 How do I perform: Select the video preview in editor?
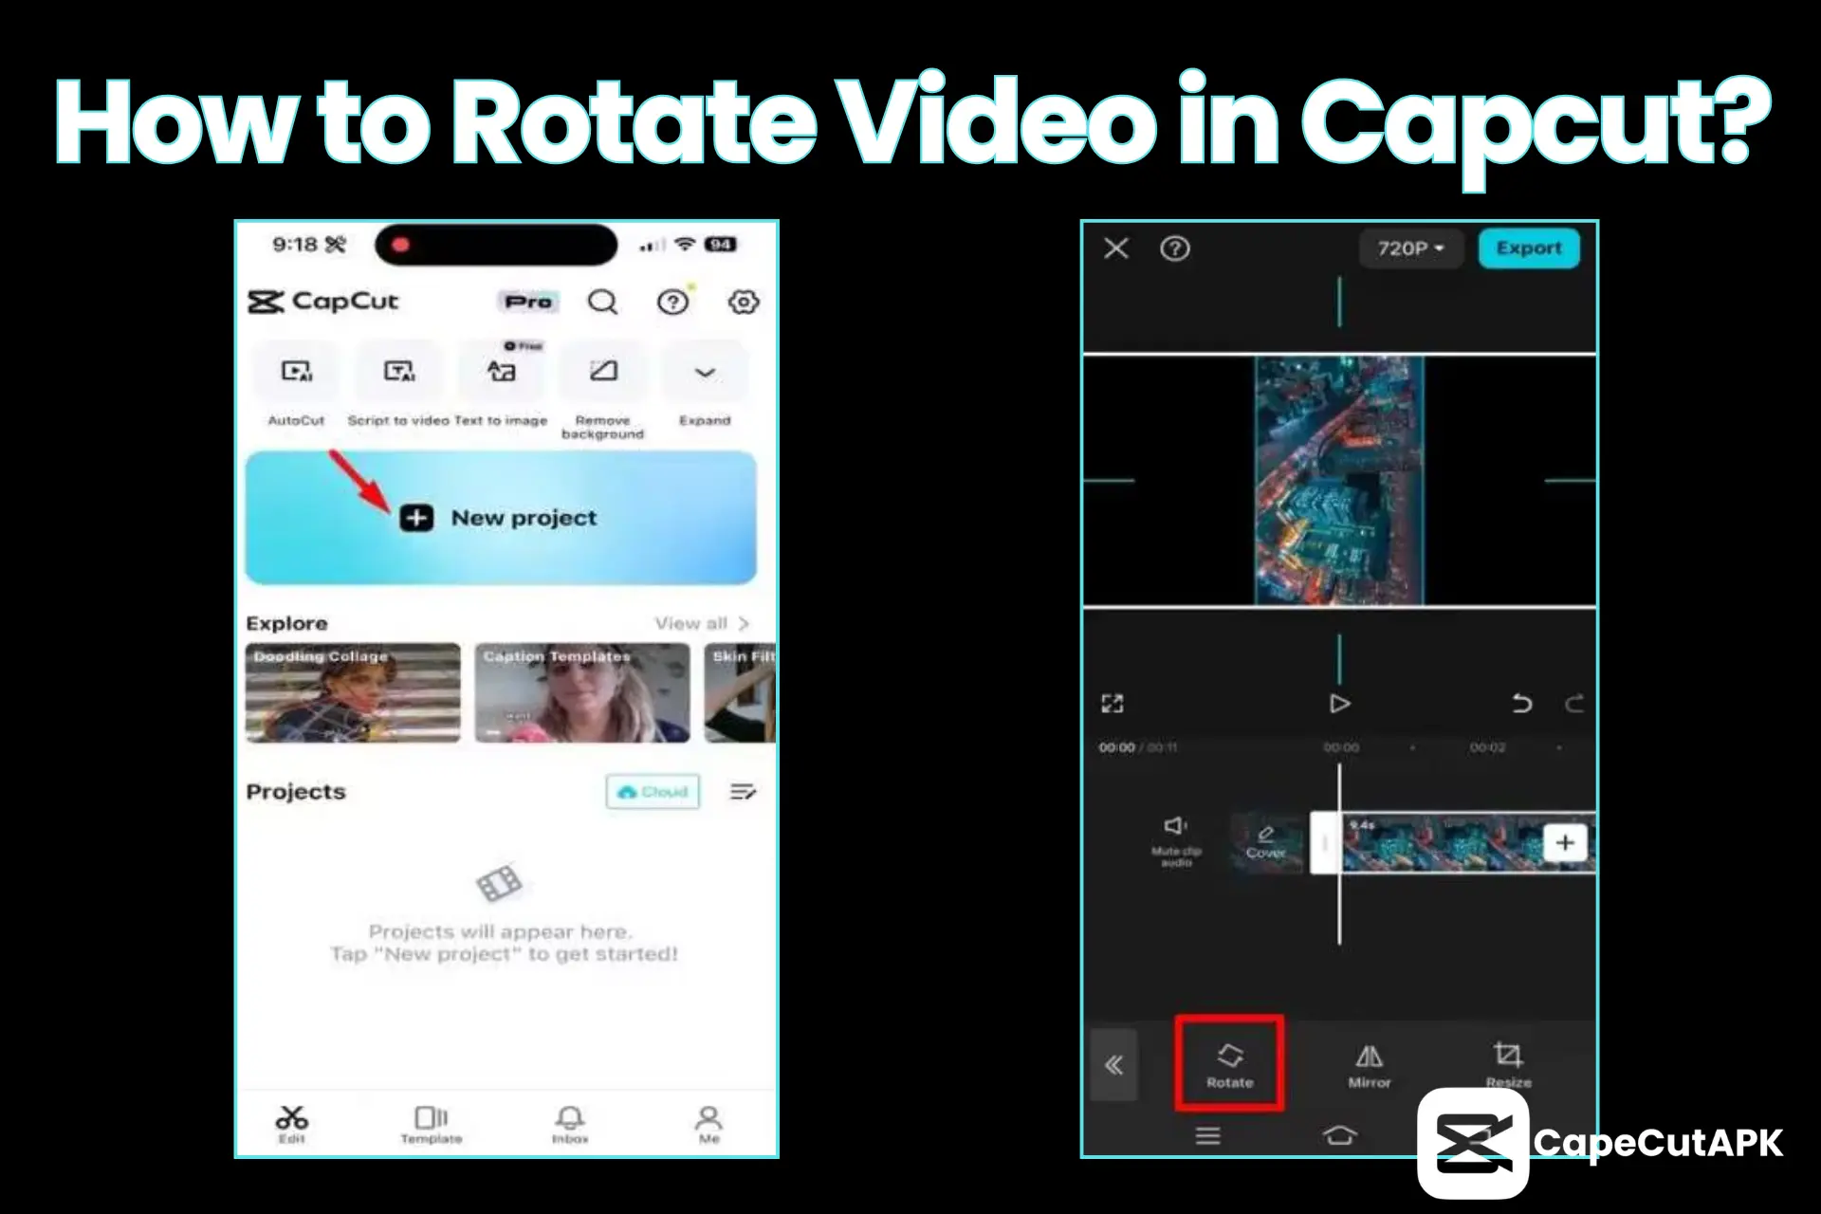pyautogui.click(x=1339, y=481)
